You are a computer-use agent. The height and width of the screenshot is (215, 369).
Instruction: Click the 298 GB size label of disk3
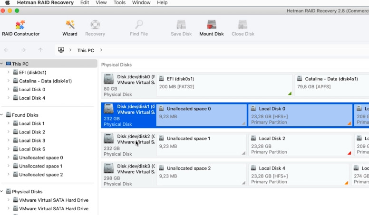coord(112,178)
